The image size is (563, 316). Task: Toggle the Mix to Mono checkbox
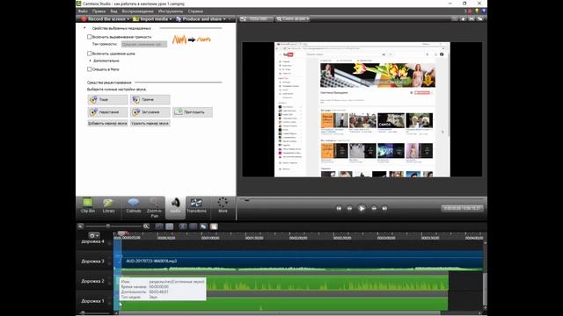(x=90, y=69)
